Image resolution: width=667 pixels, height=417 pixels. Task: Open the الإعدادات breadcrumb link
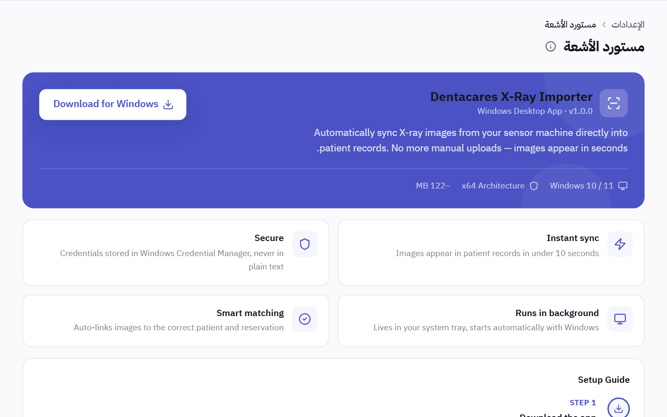[628, 25]
